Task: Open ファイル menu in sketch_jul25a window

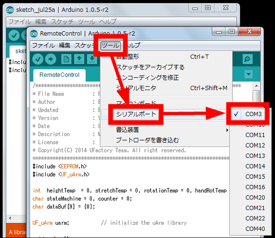Action: [20, 22]
